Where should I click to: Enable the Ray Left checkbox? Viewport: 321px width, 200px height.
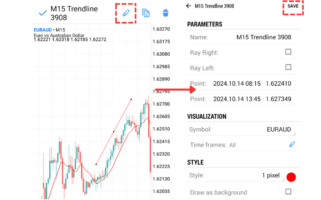click(288, 67)
